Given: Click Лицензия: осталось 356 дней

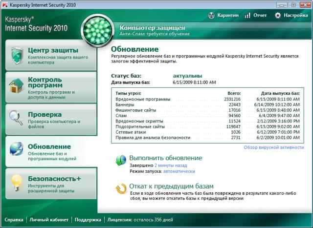Looking at the screenshot, I should point(140,220).
